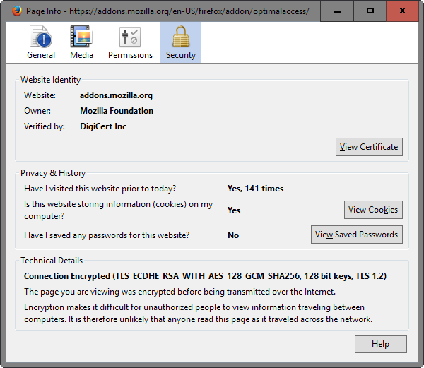
Task: Switch to the Media tab label
Action: point(81,55)
